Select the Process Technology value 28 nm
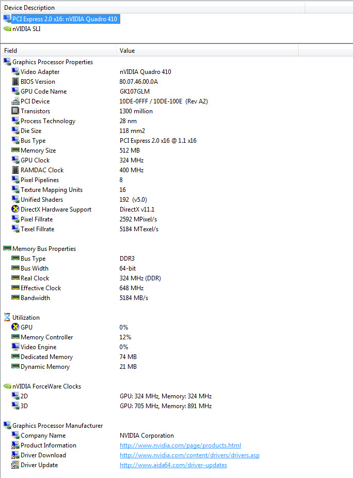 (x=128, y=121)
